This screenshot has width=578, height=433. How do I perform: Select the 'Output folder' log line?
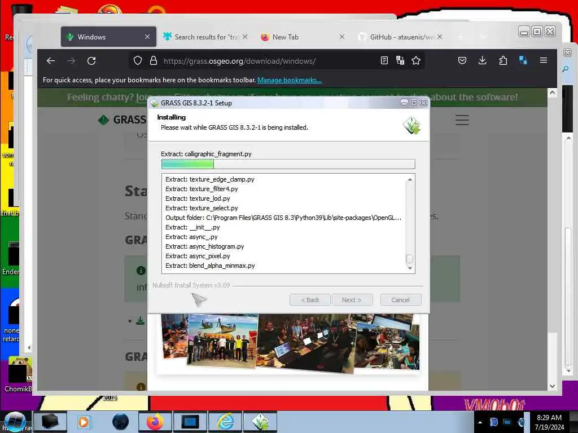coord(283,218)
